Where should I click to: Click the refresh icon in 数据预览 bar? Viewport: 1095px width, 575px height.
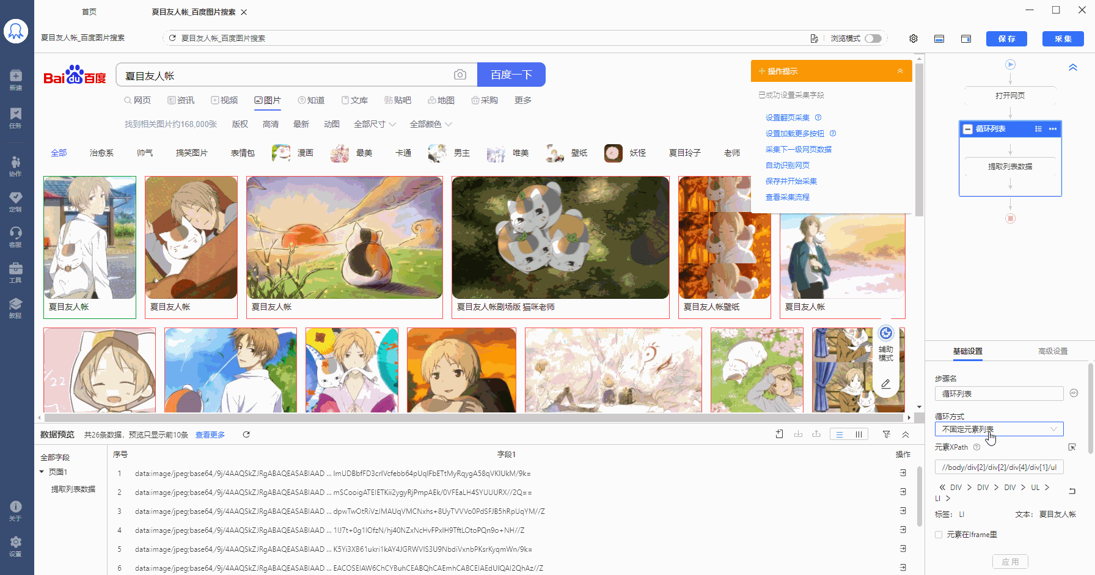coord(246,434)
